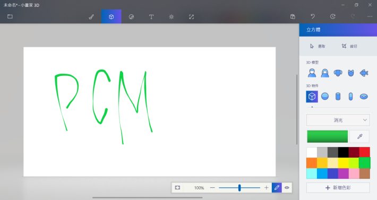
Task: Click the eyedropper color picker
Action: 359,137
